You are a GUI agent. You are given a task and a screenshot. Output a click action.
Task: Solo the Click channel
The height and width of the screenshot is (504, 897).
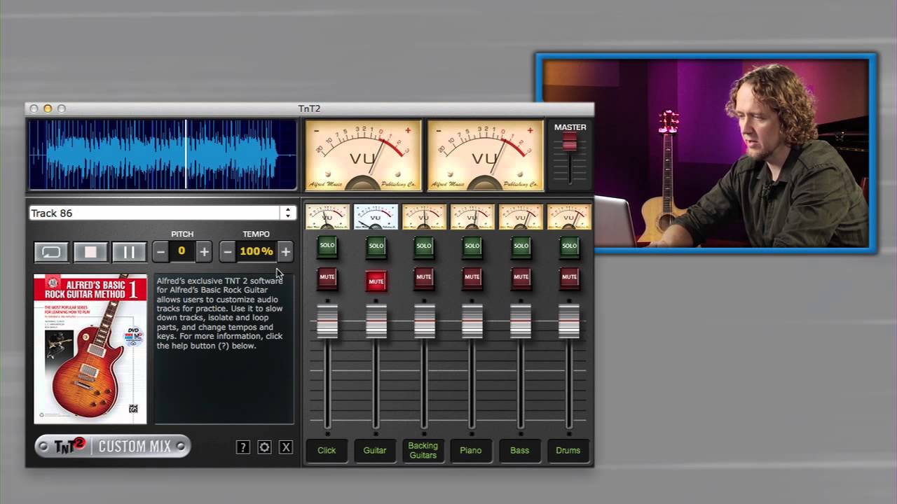(327, 246)
